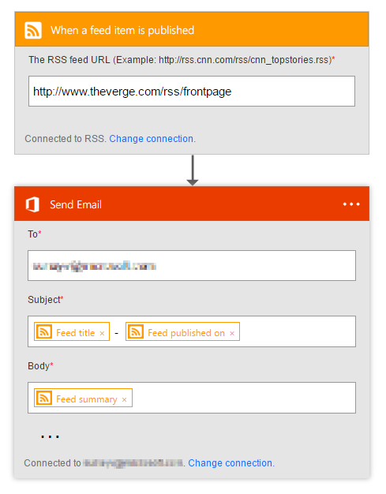Select the Feed title token label
The width and height of the screenshot is (386, 494).
[75, 333]
